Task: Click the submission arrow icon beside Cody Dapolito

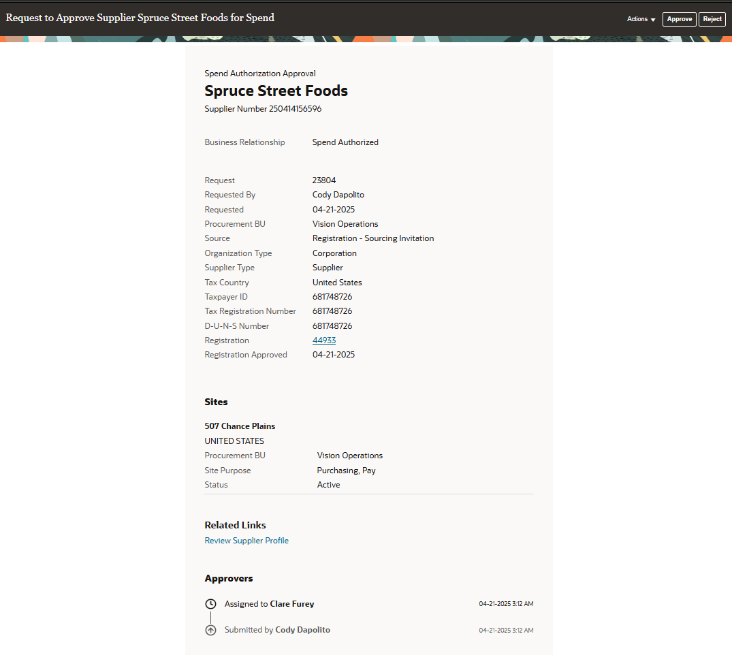Action: 210,629
